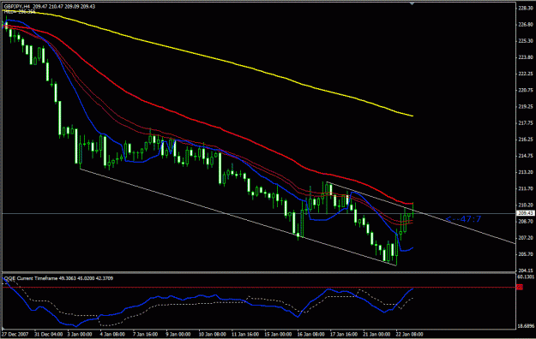Click the 60.1301 QQE scale value

(x=526, y=277)
